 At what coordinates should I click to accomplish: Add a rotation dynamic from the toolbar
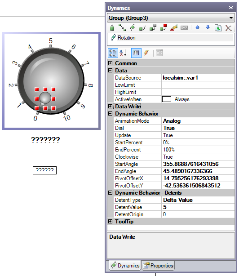[x=133, y=27]
